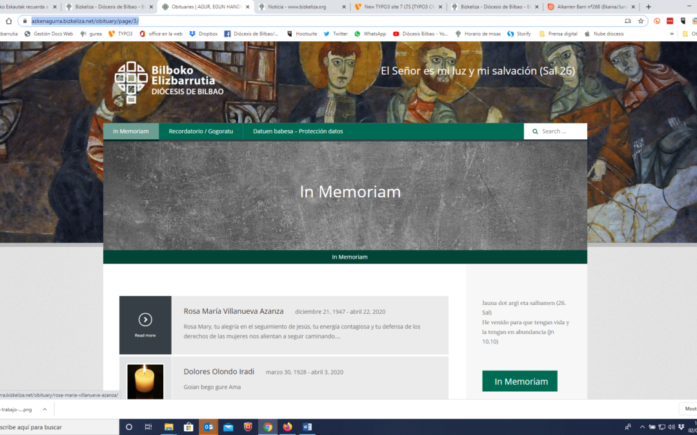Image resolution: width=697 pixels, height=435 pixels.
Task: Open Task View in the taskbar
Action: click(148, 427)
